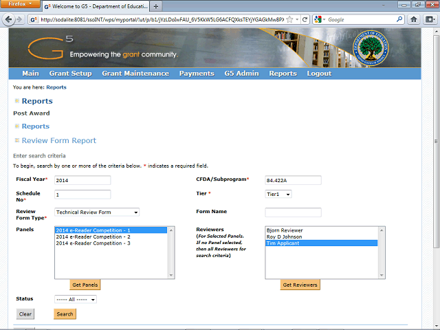Viewport: 440px width, 330px height.
Task: Expand the Status dropdown
Action: click(76, 300)
